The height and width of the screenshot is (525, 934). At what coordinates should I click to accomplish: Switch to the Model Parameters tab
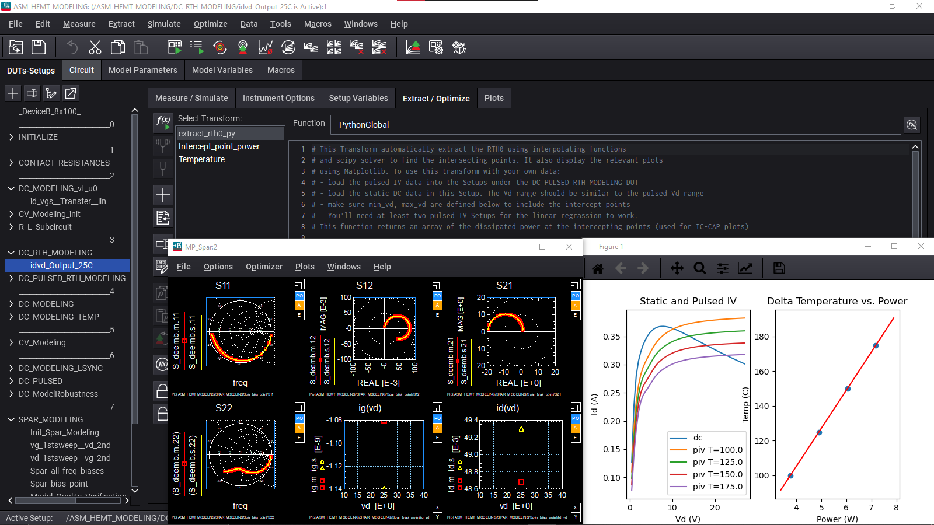click(x=142, y=70)
